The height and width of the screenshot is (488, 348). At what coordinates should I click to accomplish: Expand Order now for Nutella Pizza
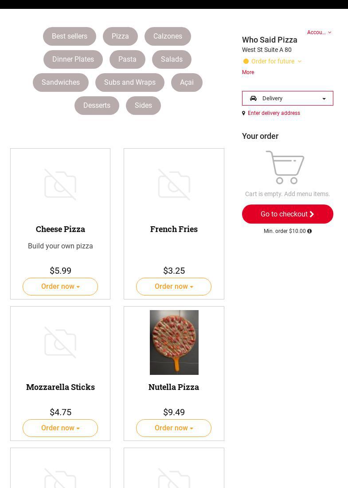[x=174, y=428]
